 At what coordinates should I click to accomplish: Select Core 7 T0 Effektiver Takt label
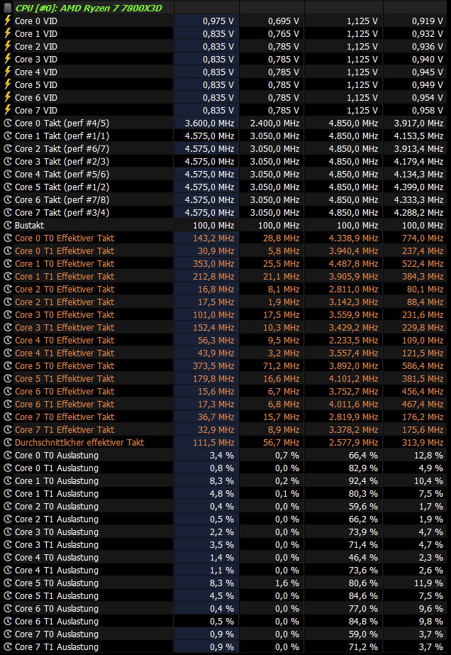(65, 417)
